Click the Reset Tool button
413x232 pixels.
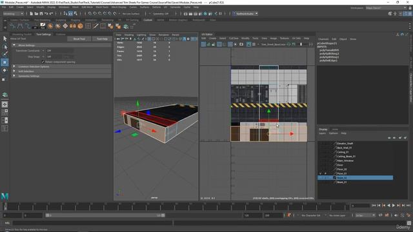click(x=79, y=39)
